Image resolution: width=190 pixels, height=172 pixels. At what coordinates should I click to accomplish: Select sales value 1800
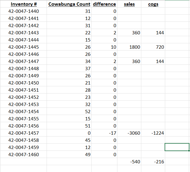pyautogui.click(x=129, y=47)
